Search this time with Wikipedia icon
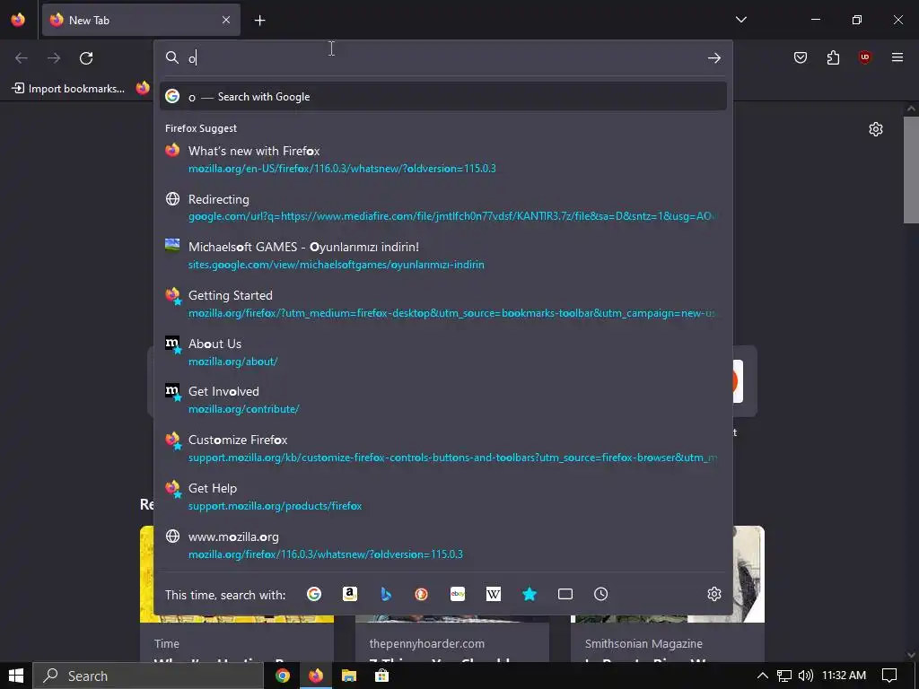Screen dimensions: 919x689 [x=494, y=594]
